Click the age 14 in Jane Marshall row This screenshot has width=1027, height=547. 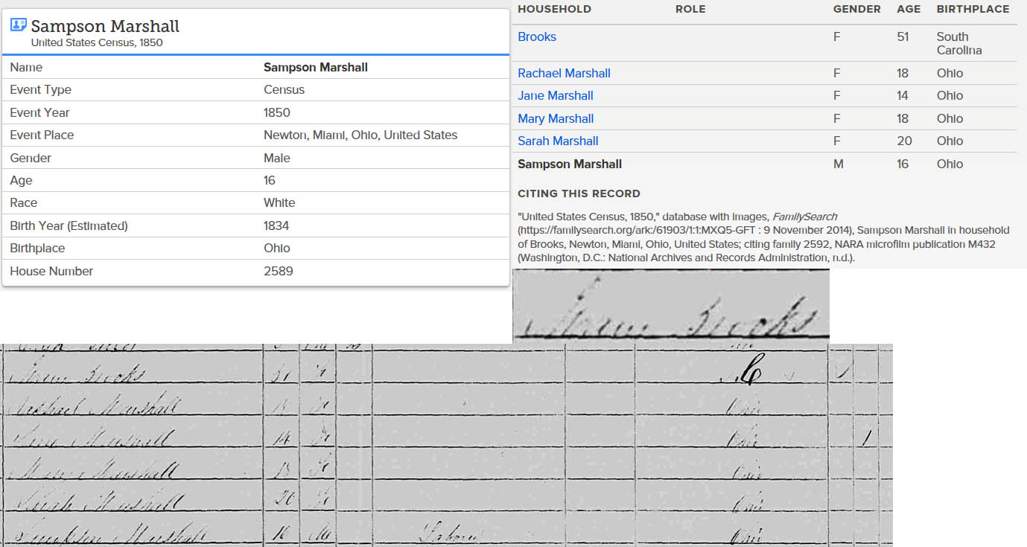click(903, 95)
